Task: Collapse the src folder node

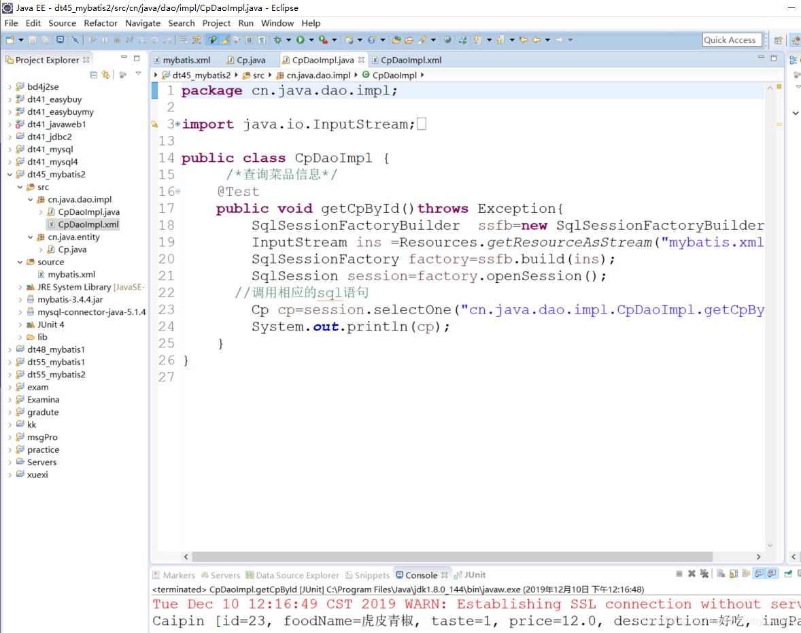Action: [x=20, y=187]
